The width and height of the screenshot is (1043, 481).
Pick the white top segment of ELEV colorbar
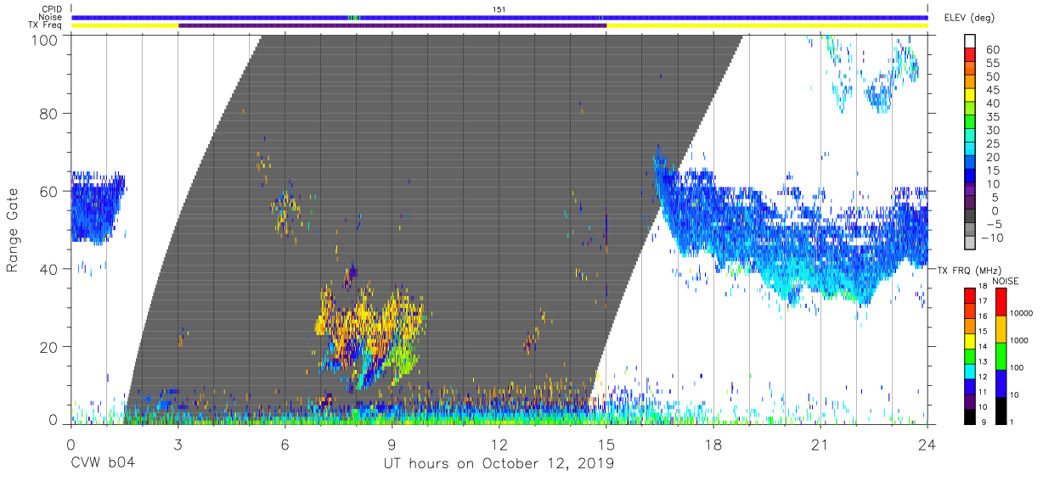[x=970, y=42]
